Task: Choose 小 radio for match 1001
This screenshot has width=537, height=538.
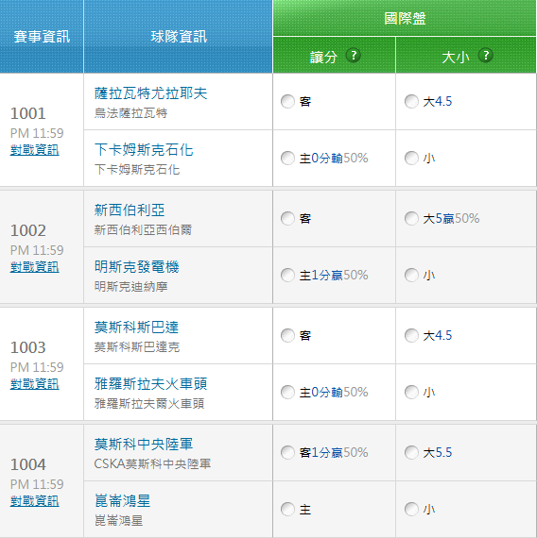Action: click(x=411, y=159)
